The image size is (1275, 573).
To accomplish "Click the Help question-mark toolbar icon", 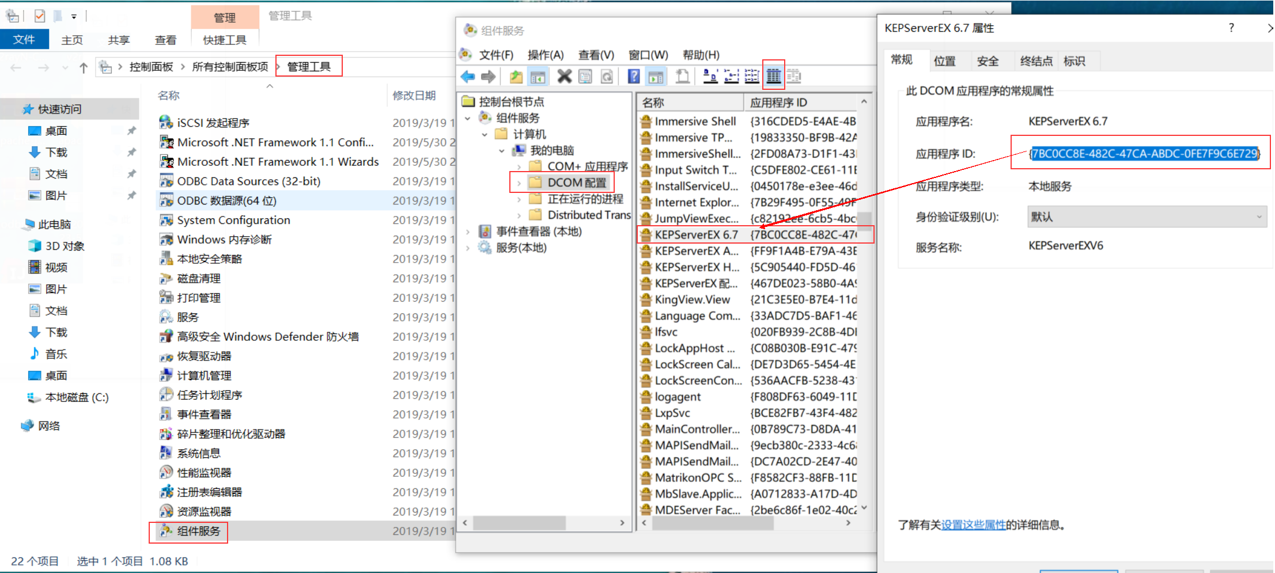I will 634,76.
